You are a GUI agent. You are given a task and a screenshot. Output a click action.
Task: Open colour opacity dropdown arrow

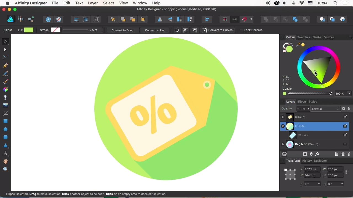tap(349, 94)
